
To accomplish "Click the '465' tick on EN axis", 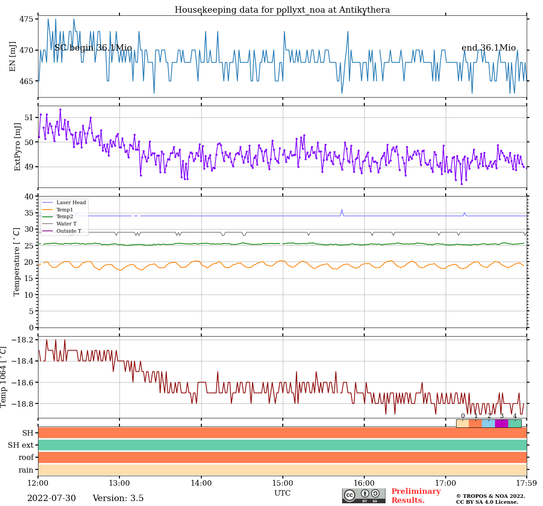I will pyautogui.click(x=26, y=81).
